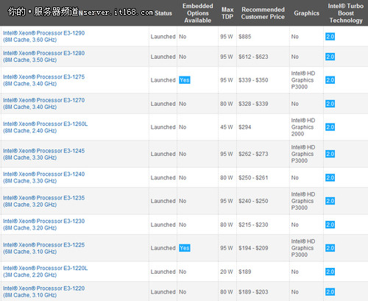Click the 2.0 Turbo Boost value for E3-1240

pyautogui.click(x=330, y=177)
